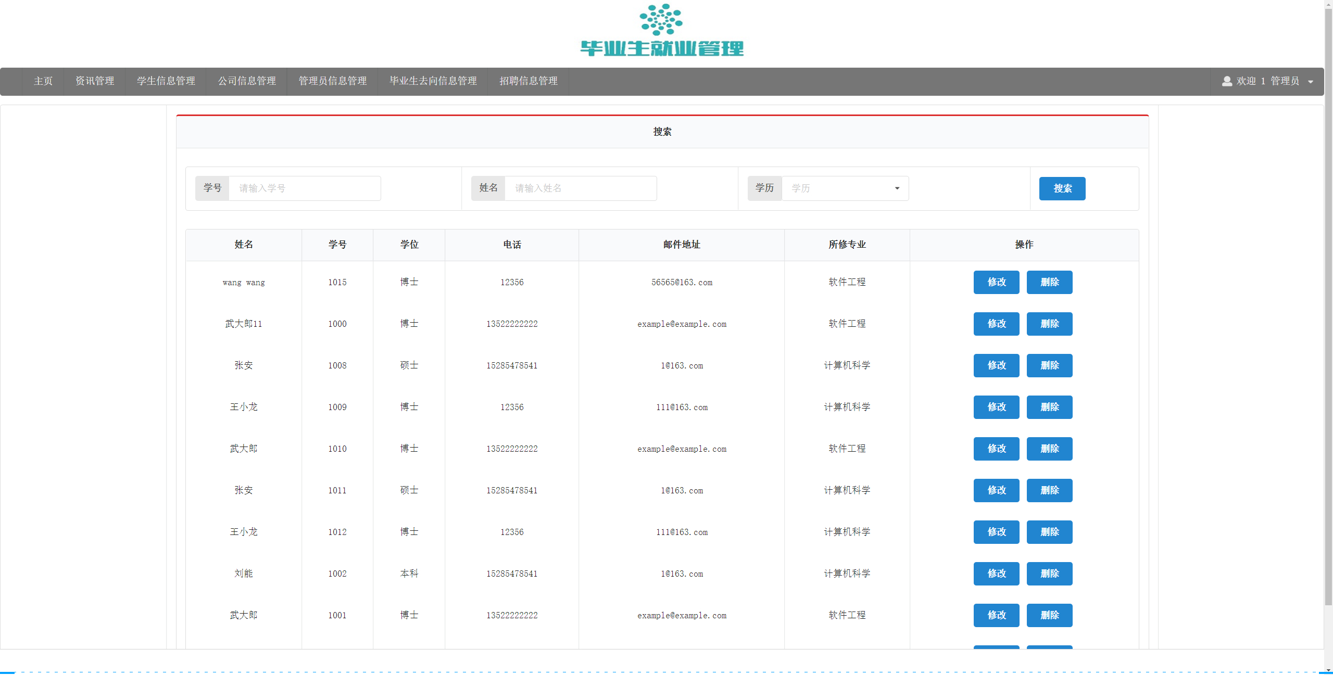Screen dimensions: 1333x675
Task: Click 修改 for student 1010
Action: [x=997, y=449]
